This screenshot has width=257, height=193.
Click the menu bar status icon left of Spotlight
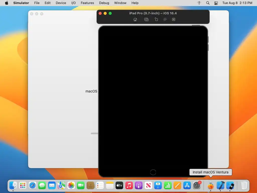pos(199,3)
